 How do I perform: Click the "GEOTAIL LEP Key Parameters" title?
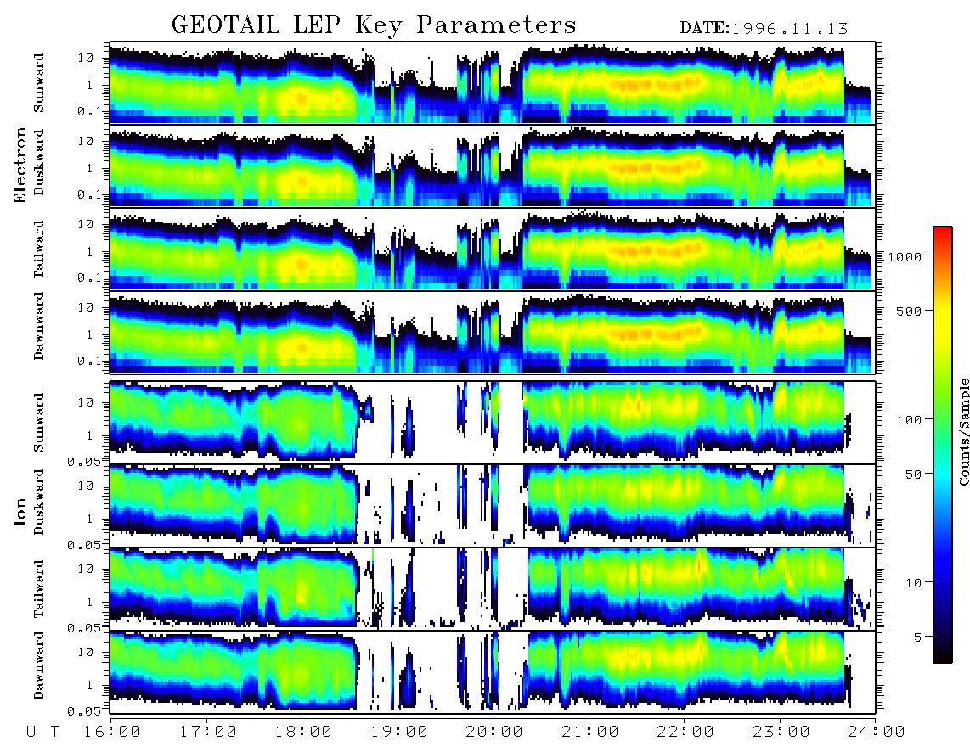[x=374, y=25]
